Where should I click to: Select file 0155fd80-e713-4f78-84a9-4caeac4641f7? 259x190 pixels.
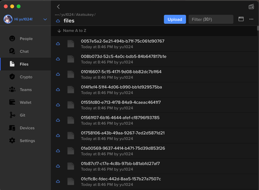pos(154,105)
